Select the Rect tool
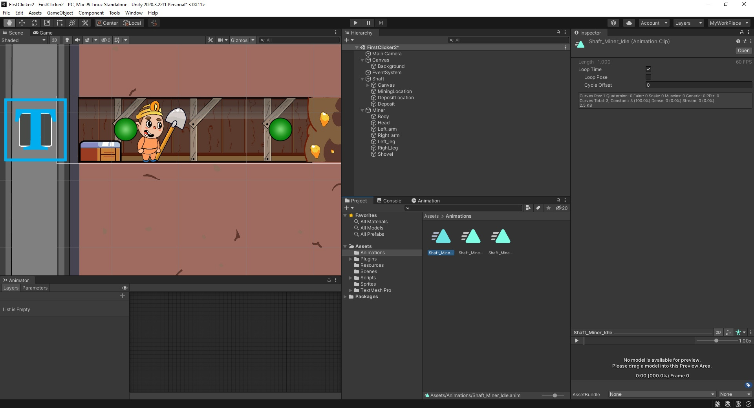The height and width of the screenshot is (408, 754). click(x=60, y=23)
